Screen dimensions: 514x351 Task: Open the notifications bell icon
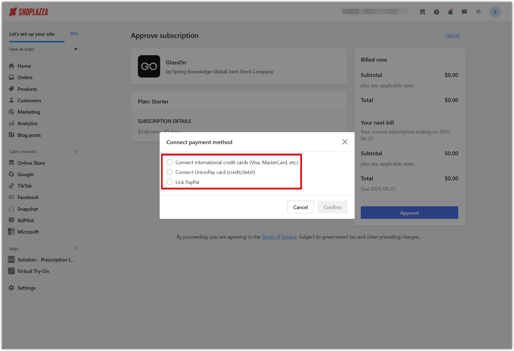pos(450,12)
